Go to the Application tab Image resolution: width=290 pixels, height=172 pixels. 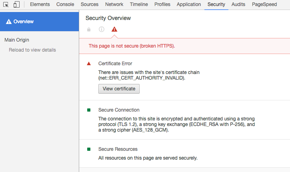pyautogui.click(x=189, y=4)
